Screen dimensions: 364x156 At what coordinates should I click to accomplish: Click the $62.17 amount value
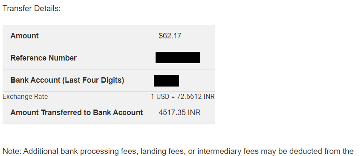pyautogui.click(x=170, y=36)
